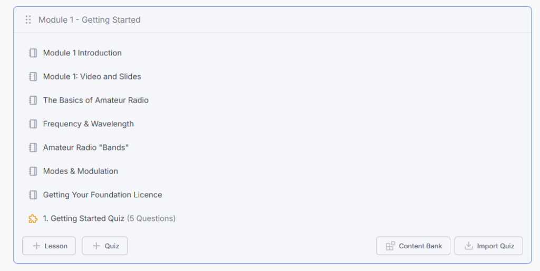Click the lesson icon beside Frequency & Wavelength

click(33, 124)
